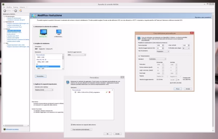Click 'Crea risoluzione personalizzata...' button

[x=81, y=130]
